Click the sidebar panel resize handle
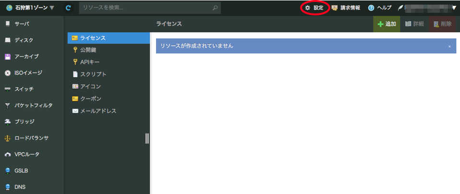 147,138
